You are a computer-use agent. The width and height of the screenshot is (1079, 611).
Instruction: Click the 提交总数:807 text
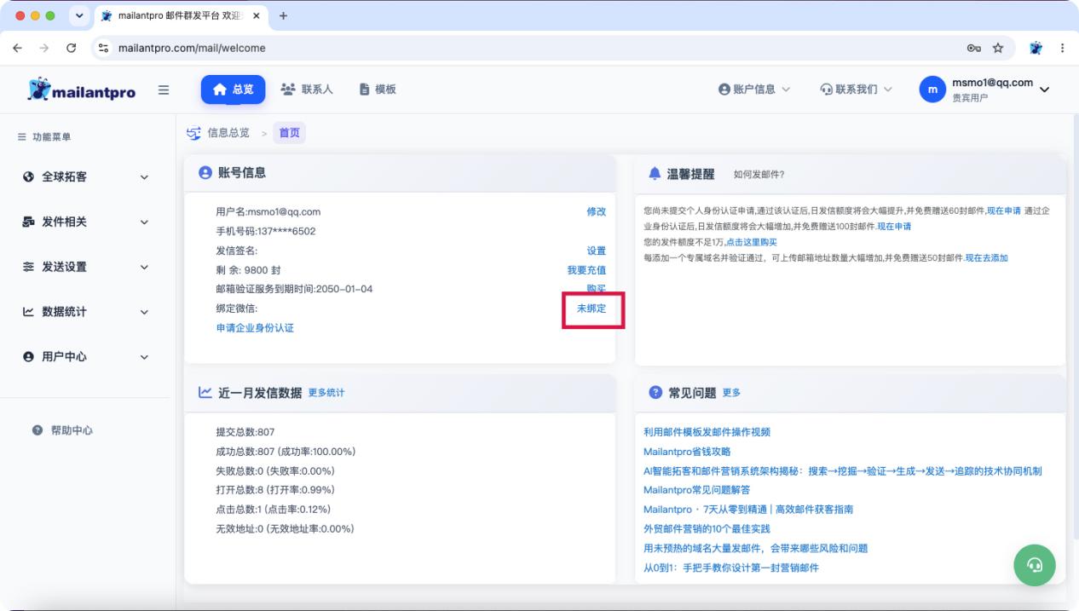click(245, 432)
